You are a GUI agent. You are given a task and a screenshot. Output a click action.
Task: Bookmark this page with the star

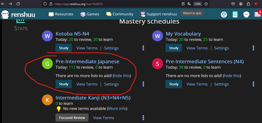click(206, 4)
